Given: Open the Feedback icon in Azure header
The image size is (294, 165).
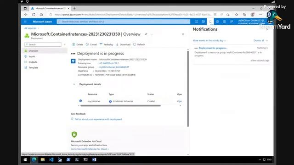Looking at the screenshot, I should [x=232, y=22].
